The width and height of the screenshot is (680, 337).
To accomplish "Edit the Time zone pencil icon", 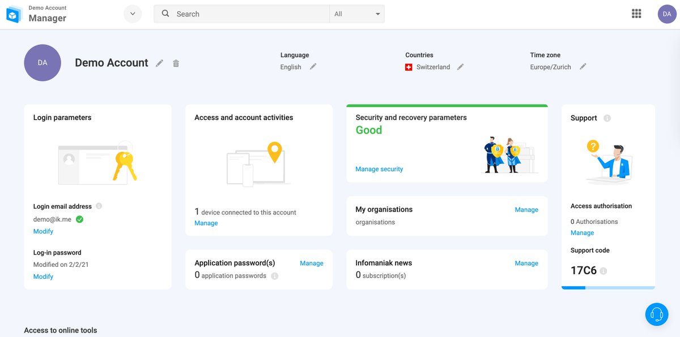I will coord(583,67).
